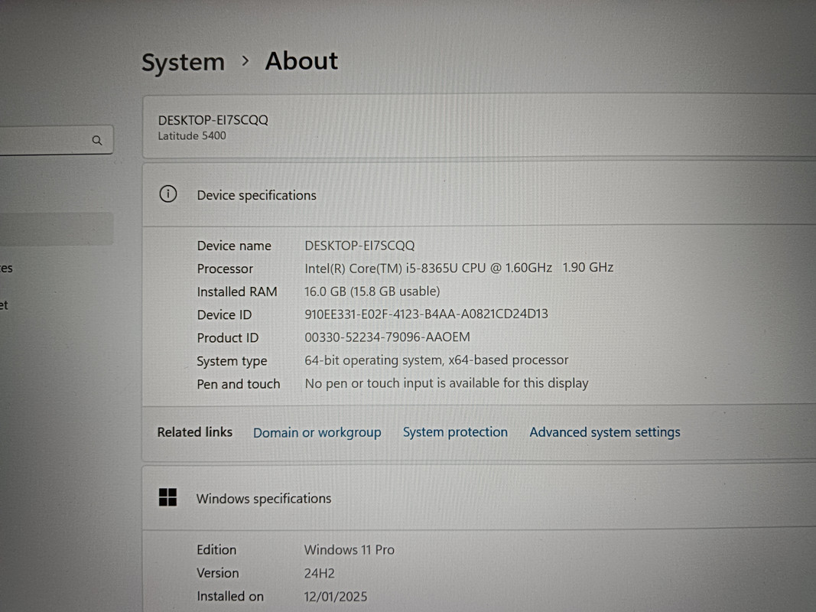Click the Windows logo icon beside Windows specifications
Screen dimensions: 816x612
pos(167,498)
